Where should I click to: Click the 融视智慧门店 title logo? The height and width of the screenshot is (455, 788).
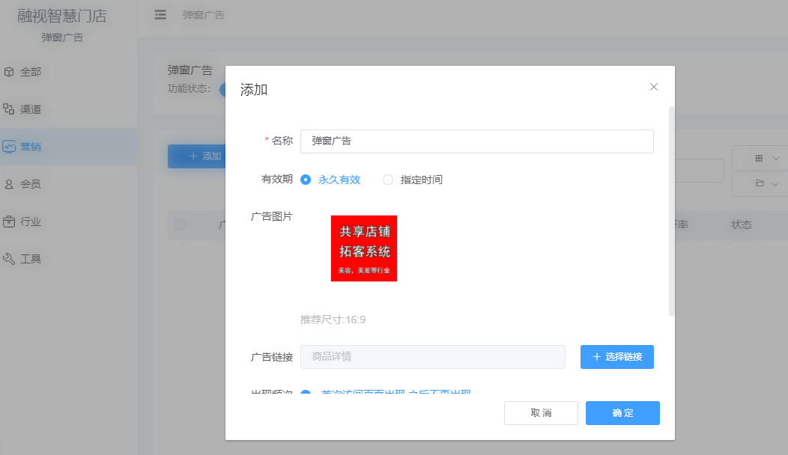[x=62, y=16]
